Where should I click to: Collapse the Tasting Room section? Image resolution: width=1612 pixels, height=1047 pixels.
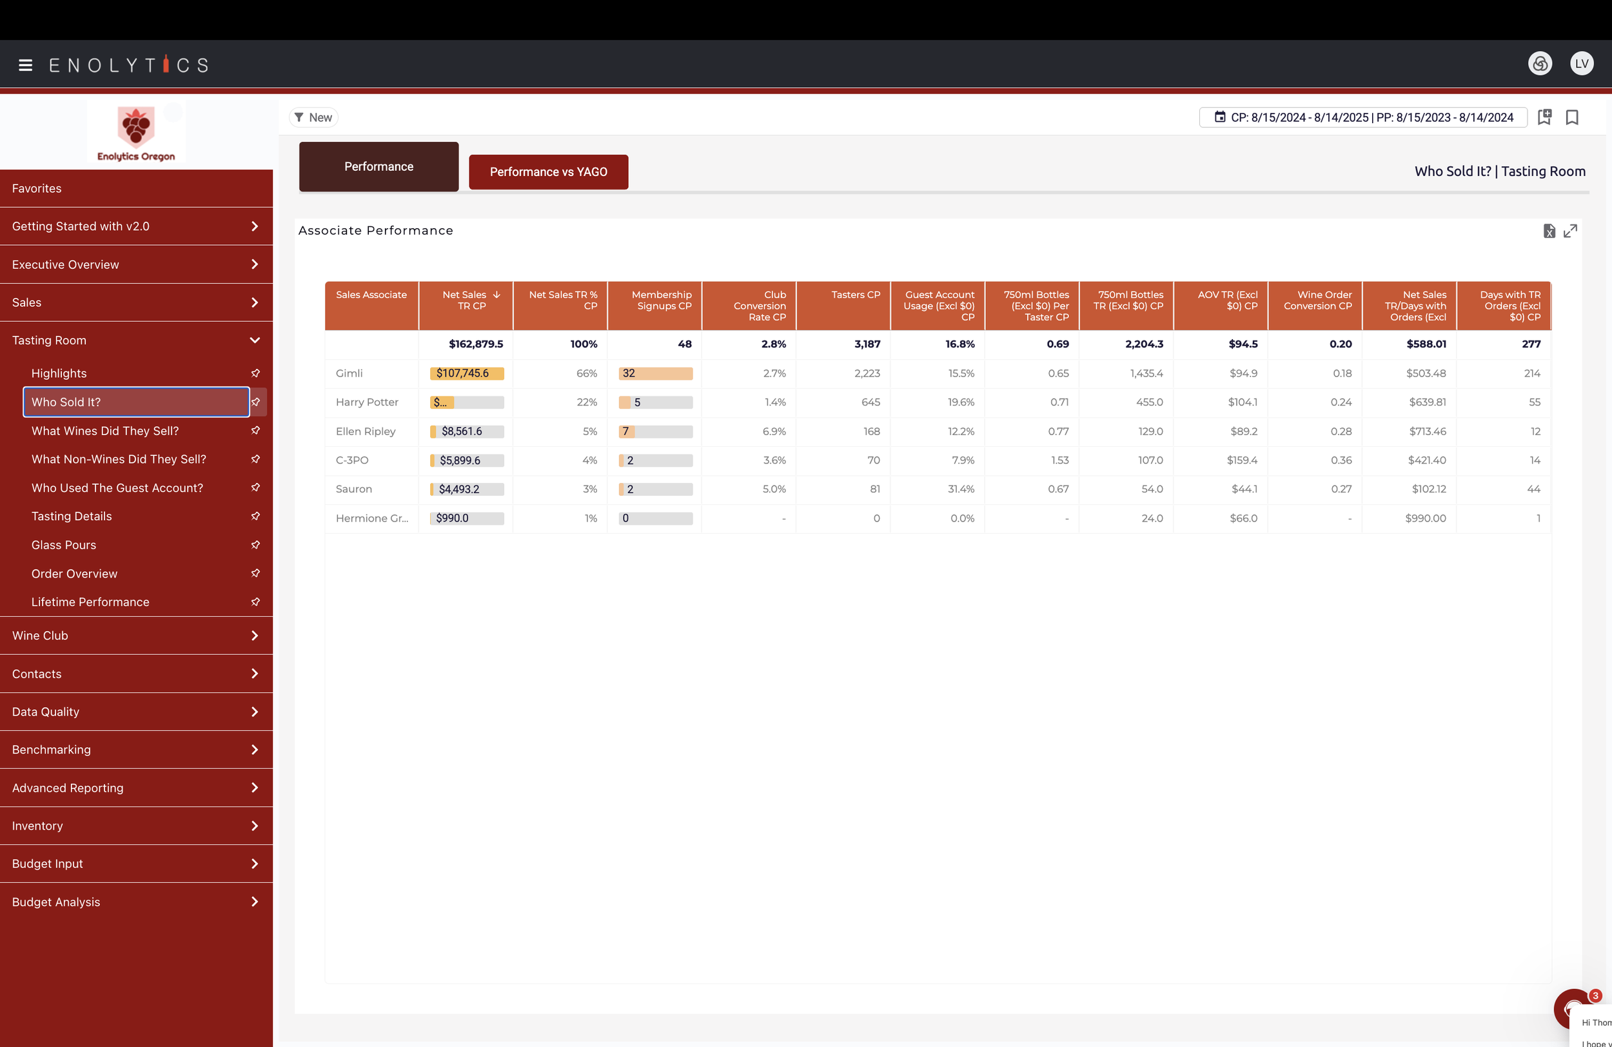[x=255, y=340]
